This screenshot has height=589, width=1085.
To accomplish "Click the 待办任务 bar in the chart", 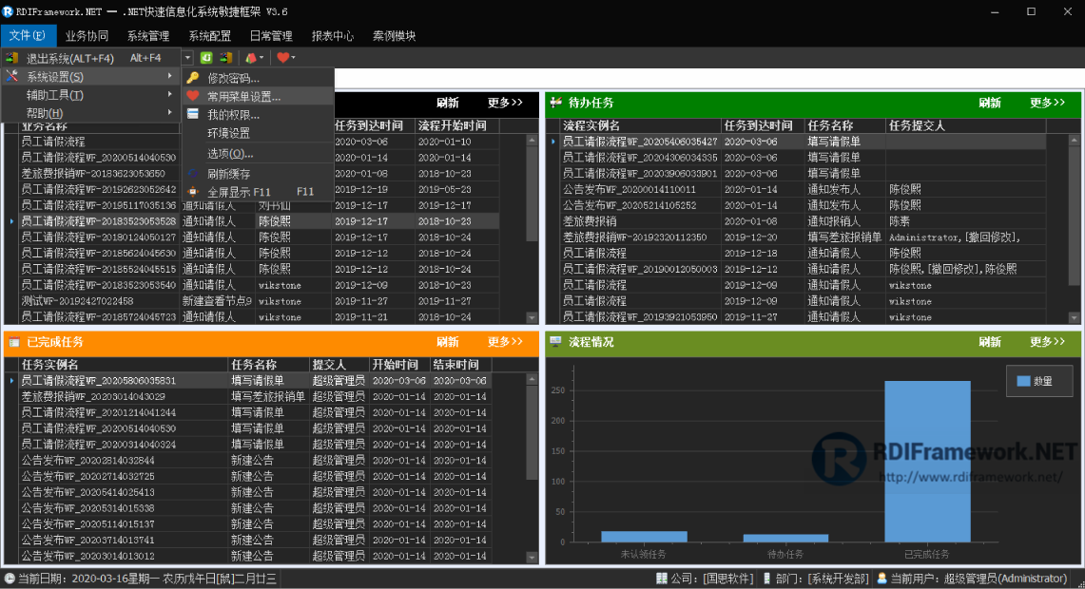I will pos(785,538).
